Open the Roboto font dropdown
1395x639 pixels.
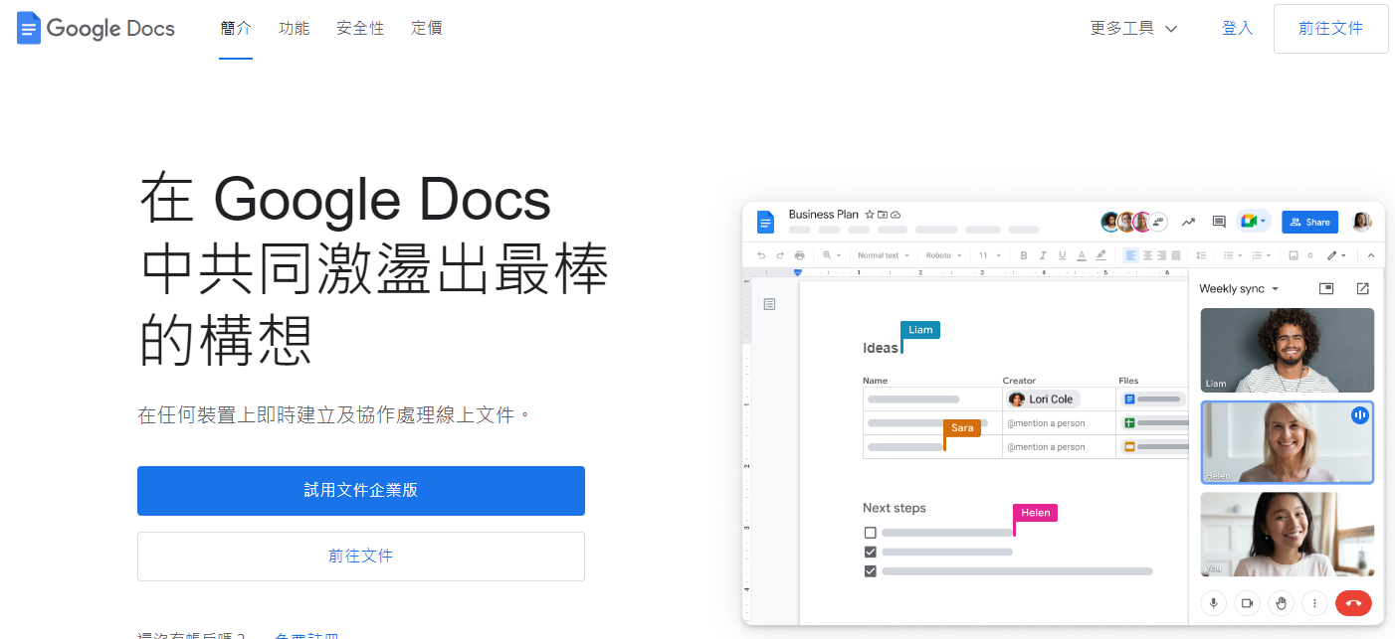[944, 255]
